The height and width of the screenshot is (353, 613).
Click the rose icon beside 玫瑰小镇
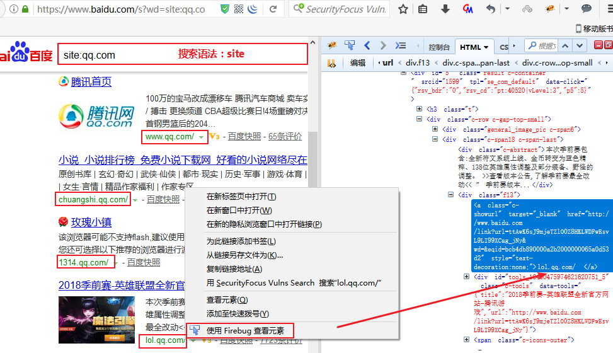64,222
